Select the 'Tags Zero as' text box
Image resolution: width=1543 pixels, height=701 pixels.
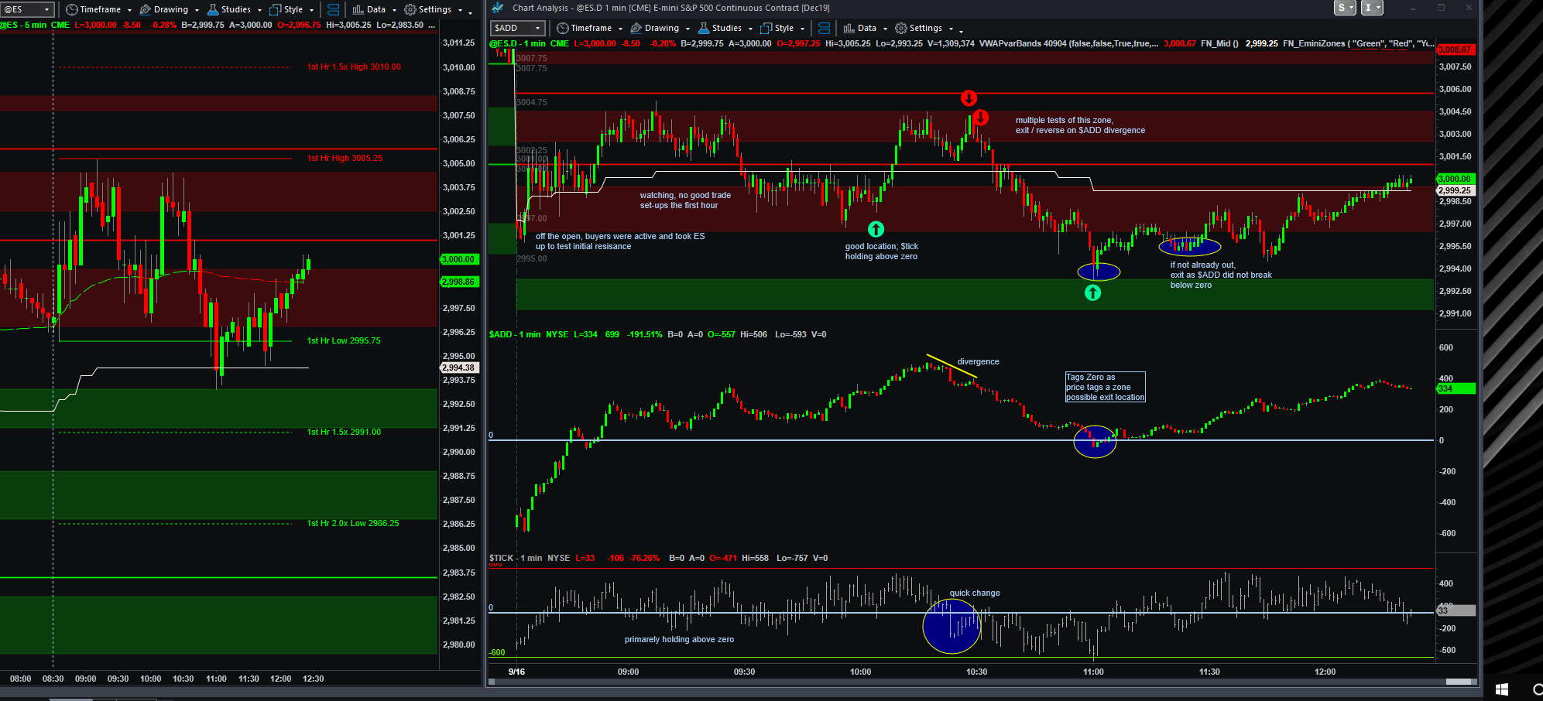[x=1105, y=387]
